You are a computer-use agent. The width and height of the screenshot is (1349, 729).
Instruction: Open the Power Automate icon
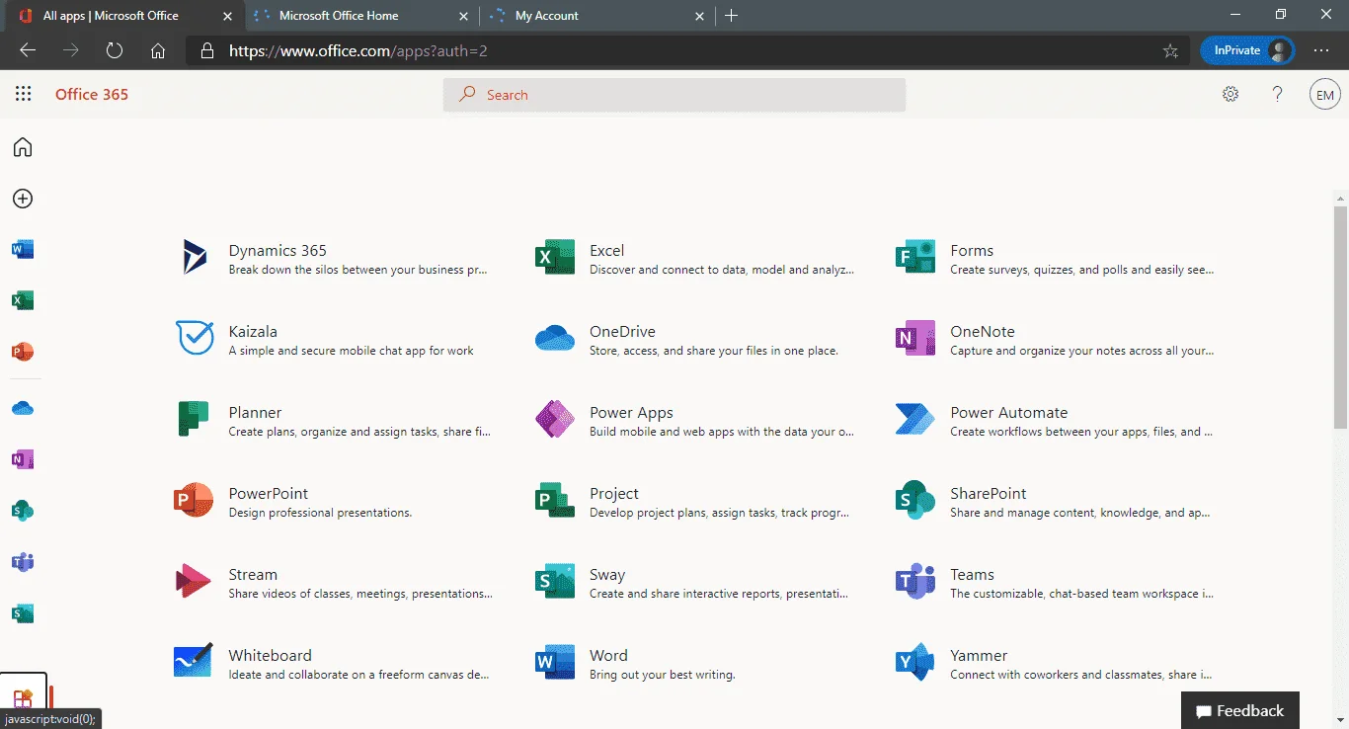[914, 419]
